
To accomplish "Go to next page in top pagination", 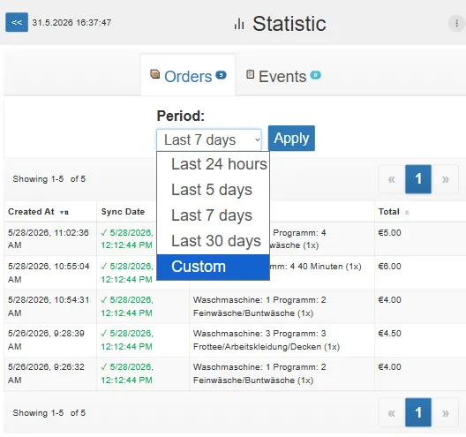I will 445,179.
